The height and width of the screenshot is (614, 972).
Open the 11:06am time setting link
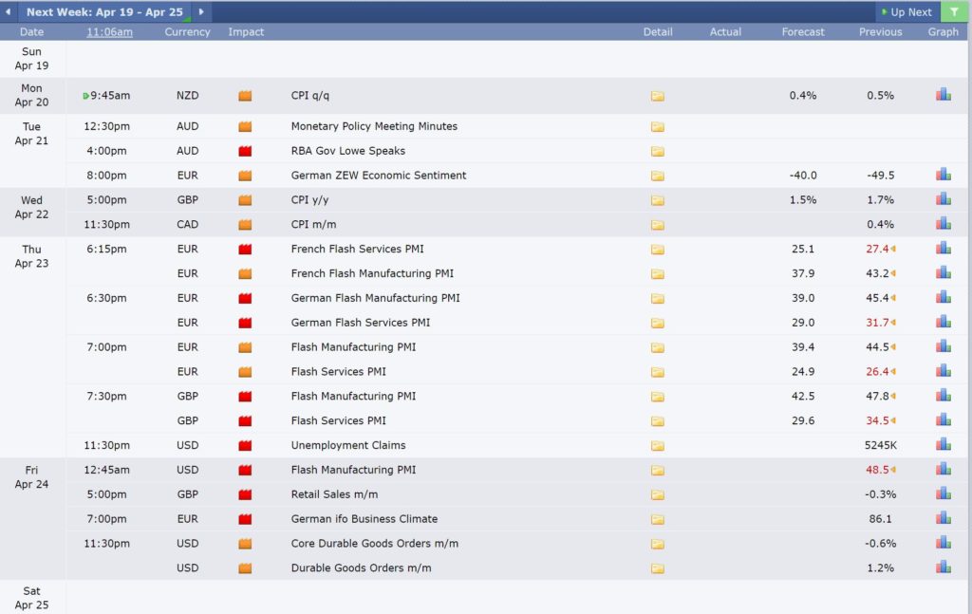[109, 31]
